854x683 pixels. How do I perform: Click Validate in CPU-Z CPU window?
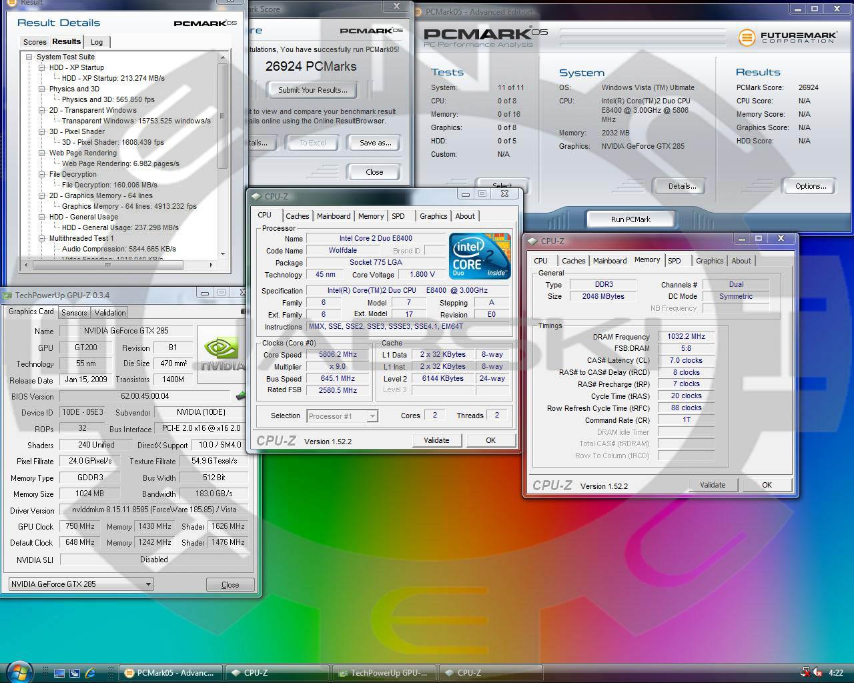tap(436, 440)
